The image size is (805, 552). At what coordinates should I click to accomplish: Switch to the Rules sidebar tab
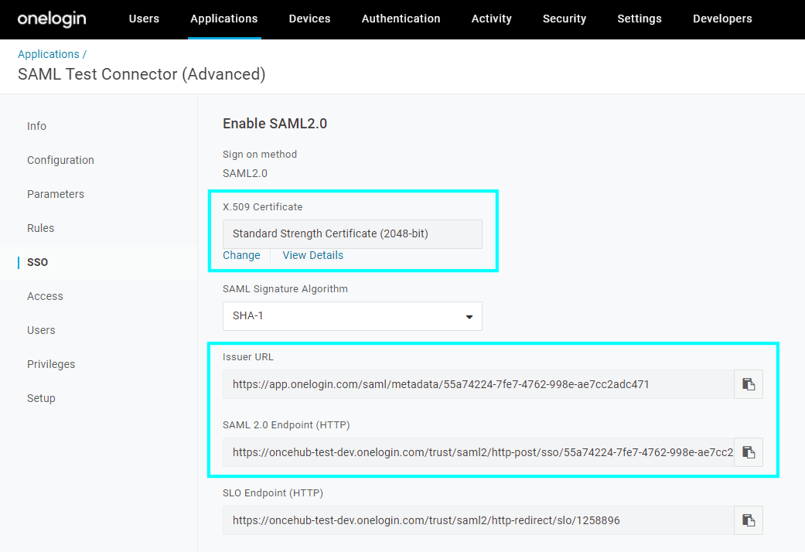click(40, 228)
